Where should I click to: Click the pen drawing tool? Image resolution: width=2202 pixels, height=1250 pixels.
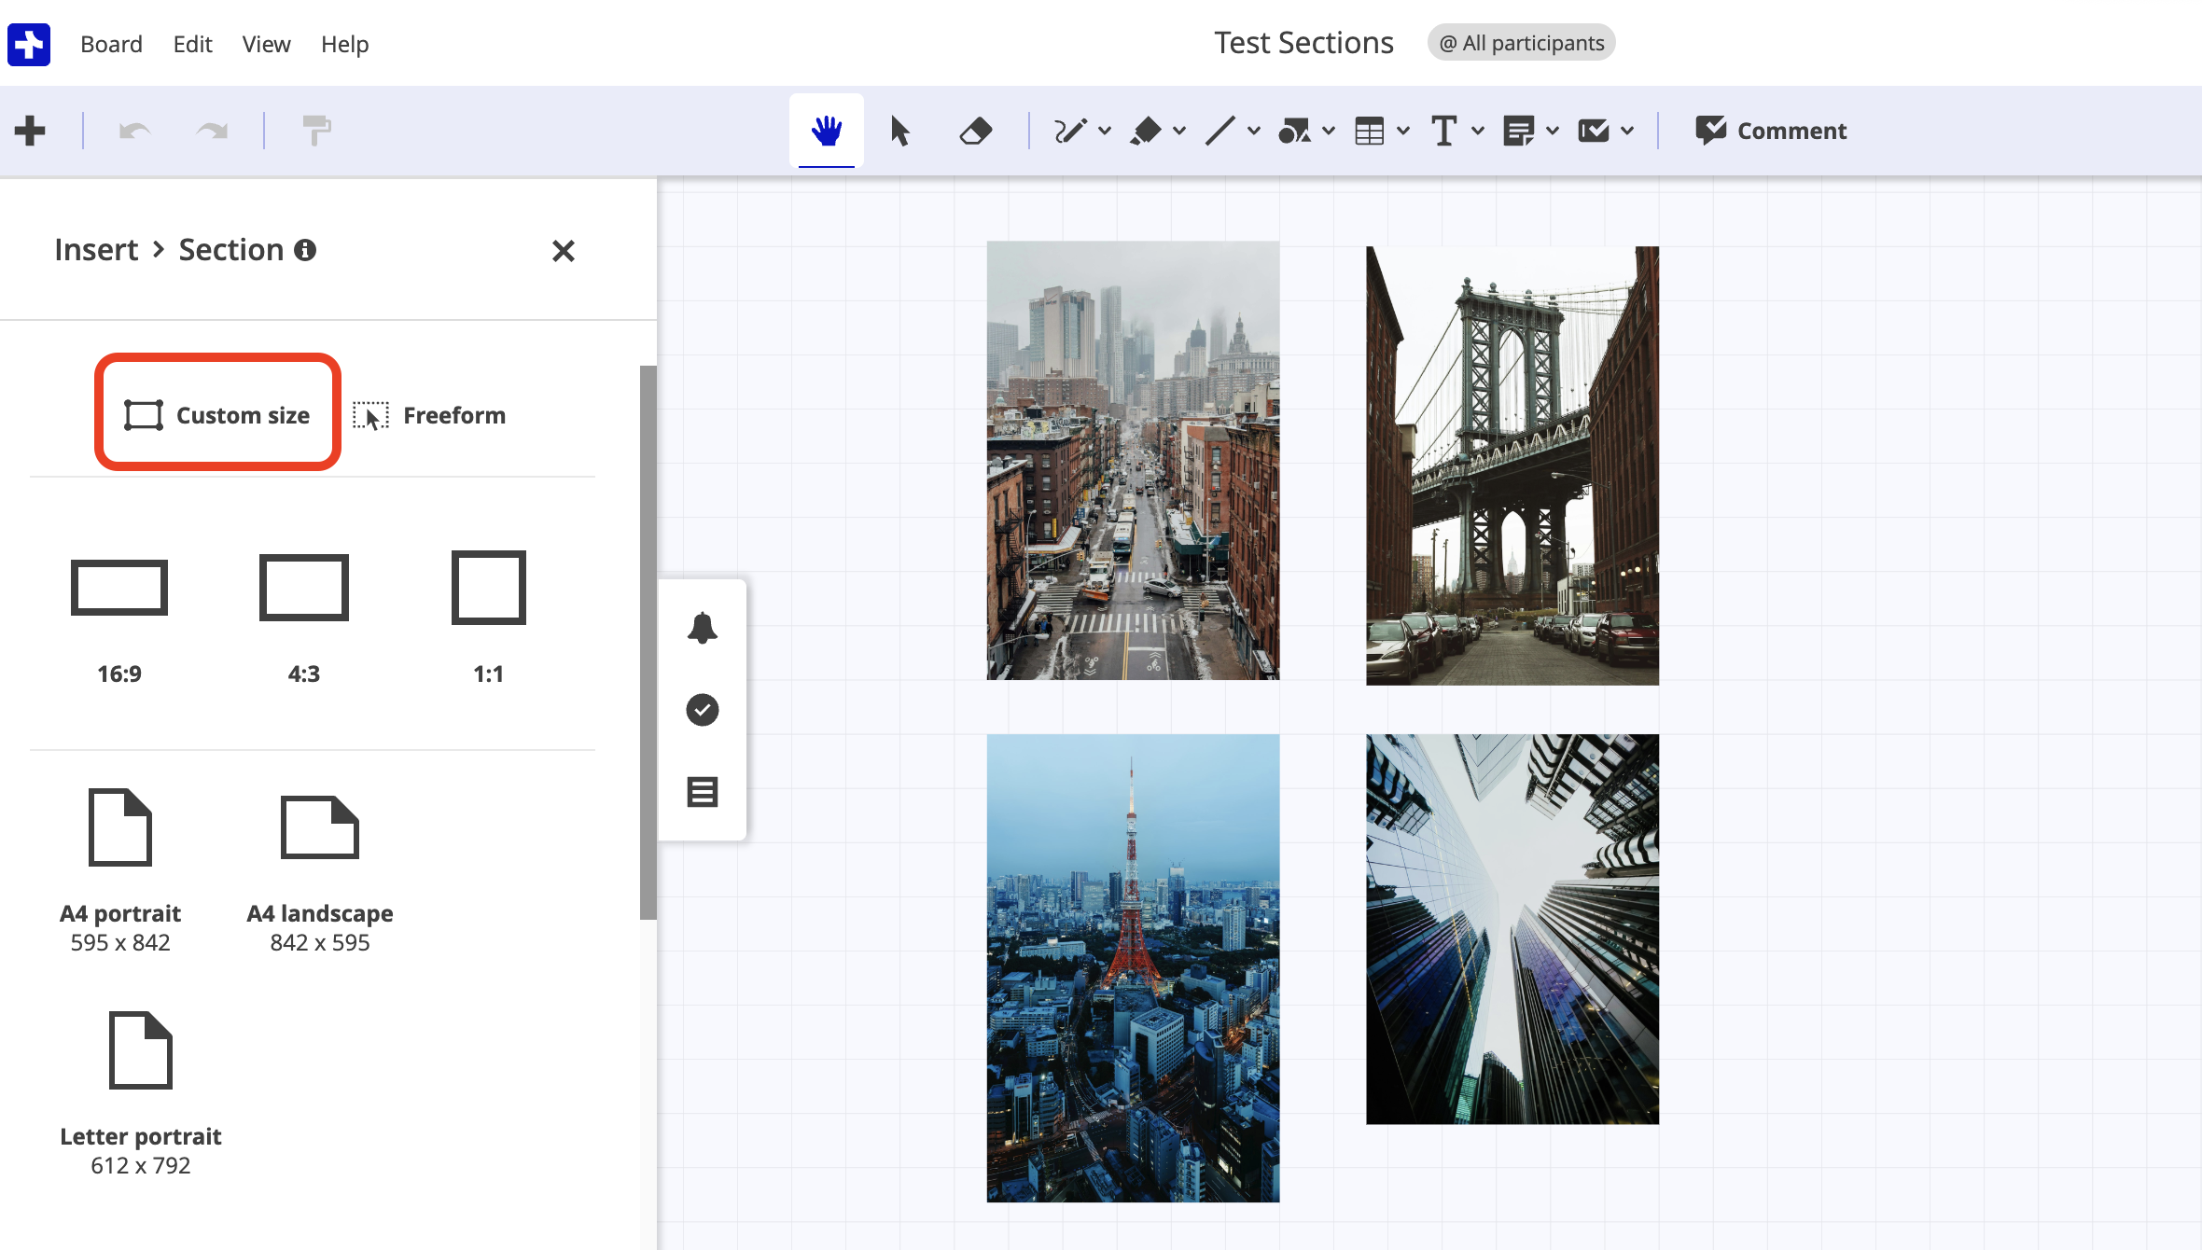click(1069, 131)
